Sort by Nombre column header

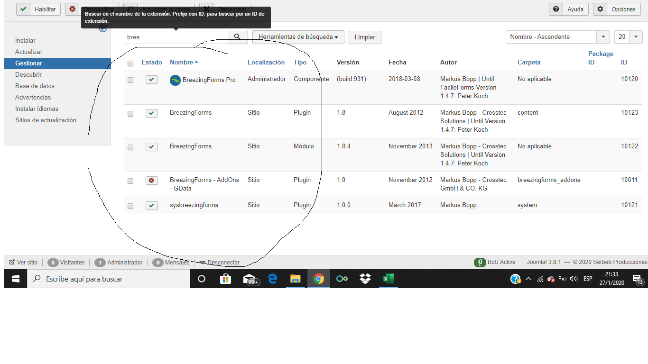click(x=184, y=63)
